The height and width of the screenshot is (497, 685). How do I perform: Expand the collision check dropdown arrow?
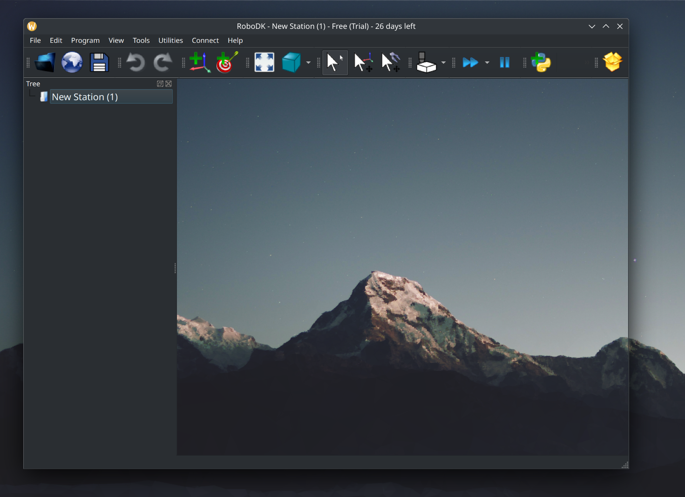tap(443, 63)
